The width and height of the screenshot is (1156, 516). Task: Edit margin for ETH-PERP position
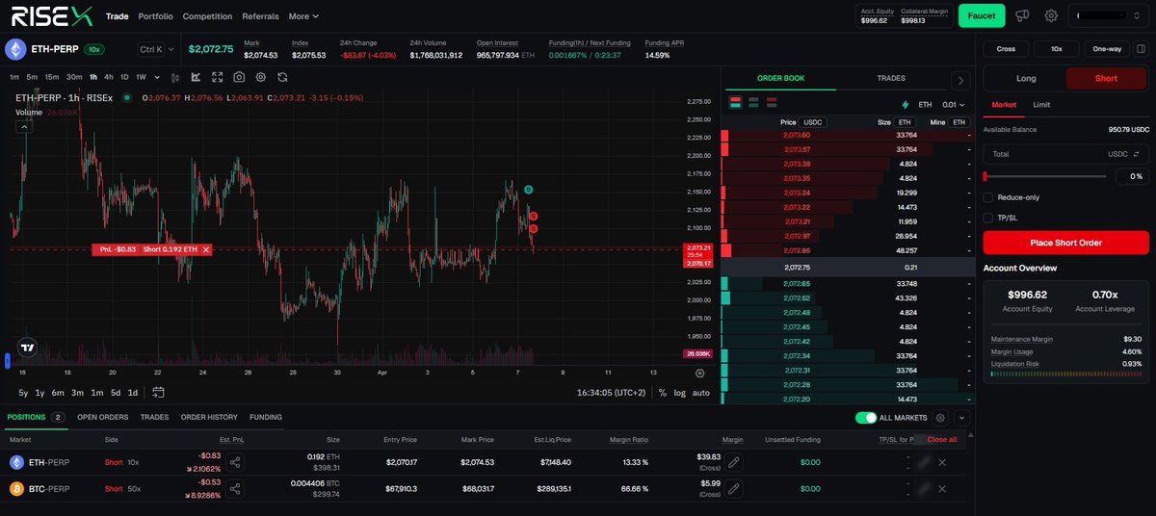pos(734,462)
